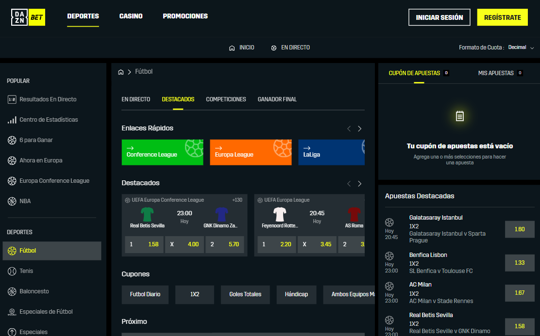Select the Resultados En Directo scoreboard icon

(x=12, y=99)
